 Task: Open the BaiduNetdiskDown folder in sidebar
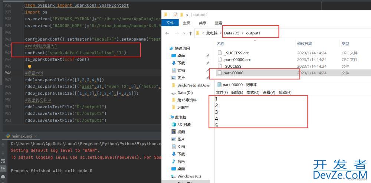point(191,85)
